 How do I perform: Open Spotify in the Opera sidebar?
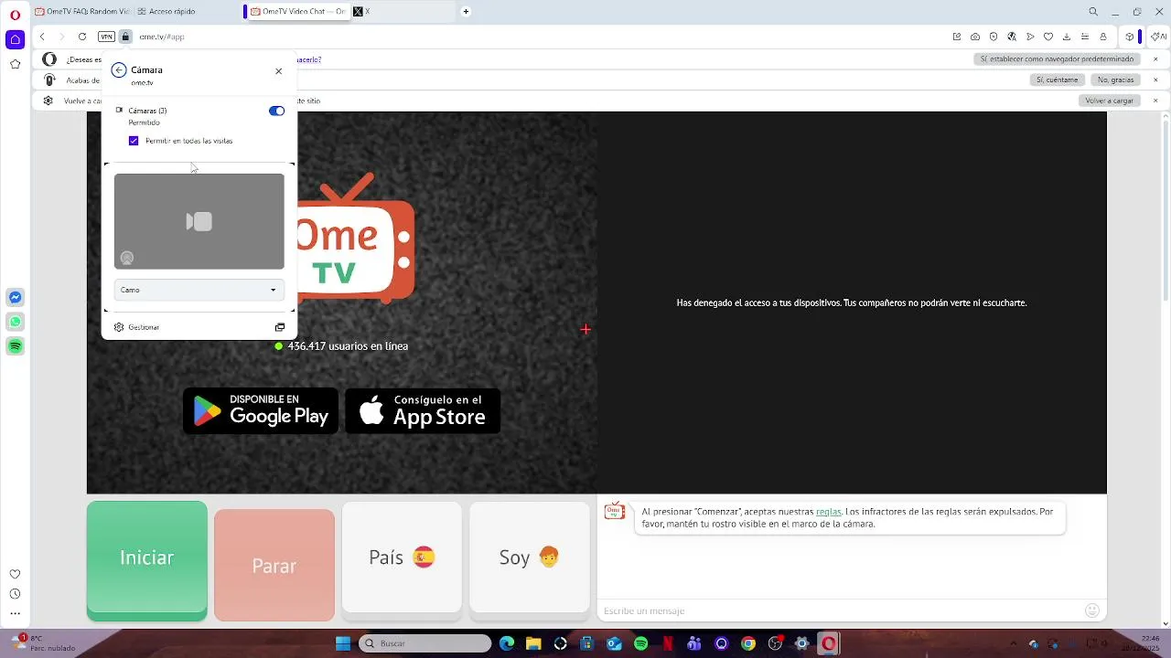(x=15, y=346)
